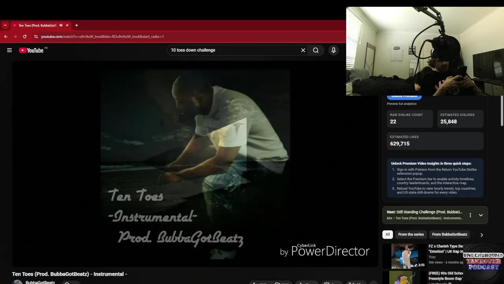The height and width of the screenshot is (284, 504).
Task: Open the BubbaGotBeatz channel name below video
Action: pos(40,282)
